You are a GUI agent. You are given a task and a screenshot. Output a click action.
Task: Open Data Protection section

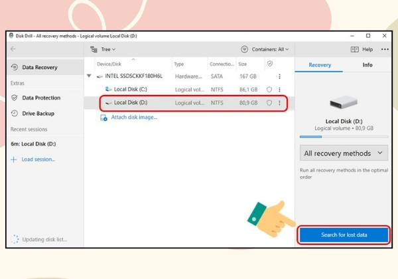(x=46, y=98)
